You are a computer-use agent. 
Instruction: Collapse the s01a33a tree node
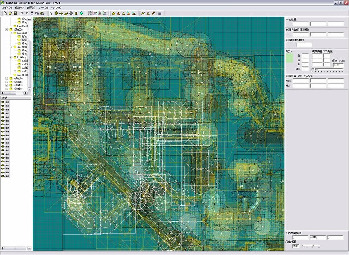pyautogui.click(x=7, y=29)
